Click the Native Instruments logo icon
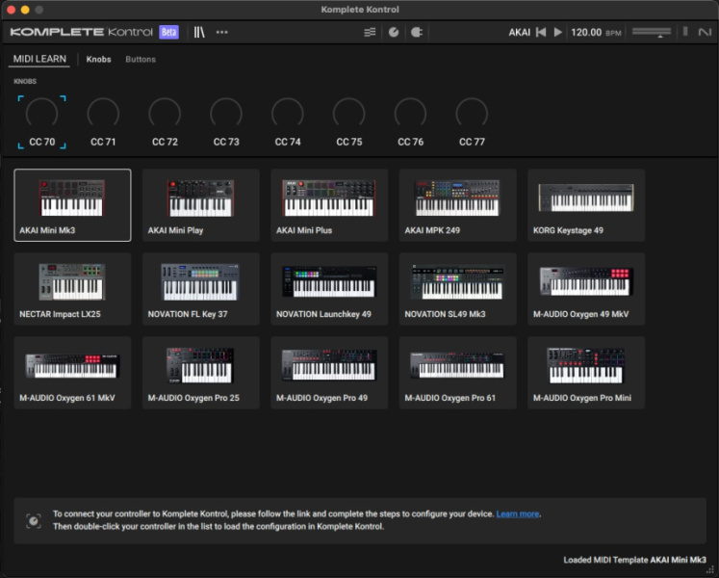 pyautogui.click(x=705, y=32)
